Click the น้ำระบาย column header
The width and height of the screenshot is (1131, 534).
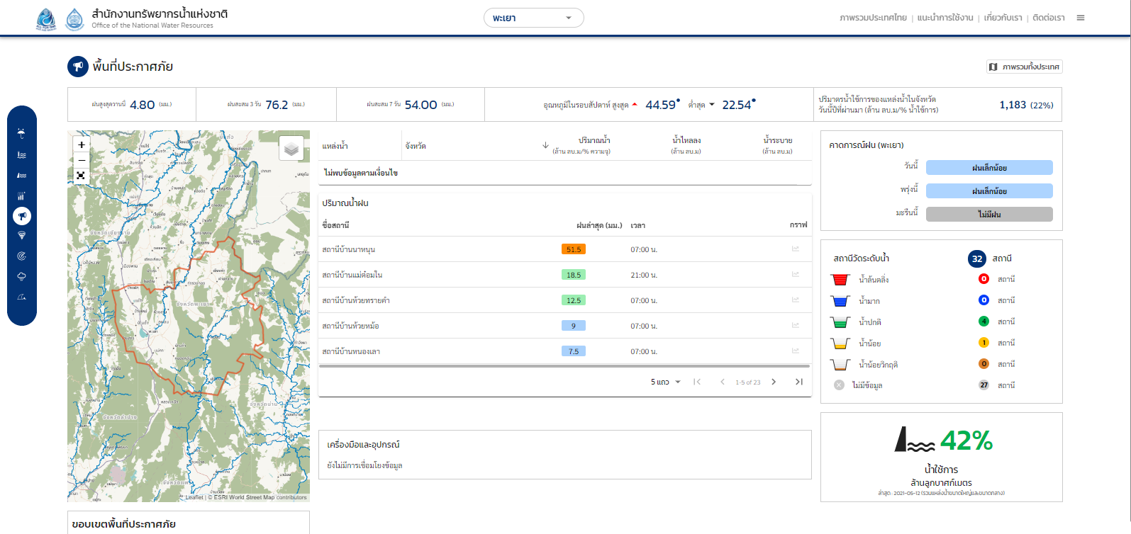(x=778, y=145)
